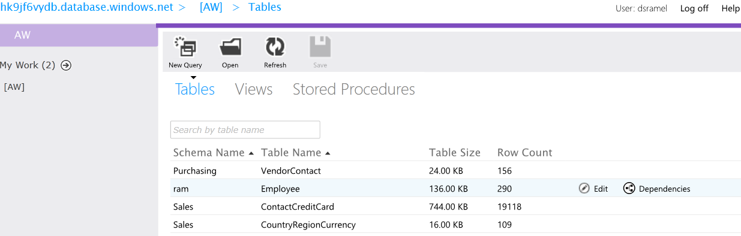Switch to the Views tab
The image size is (741, 236).
click(254, 89)
